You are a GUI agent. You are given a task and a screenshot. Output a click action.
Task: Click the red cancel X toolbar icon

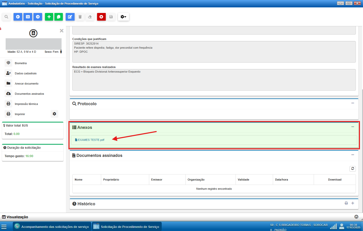point(101,17)
